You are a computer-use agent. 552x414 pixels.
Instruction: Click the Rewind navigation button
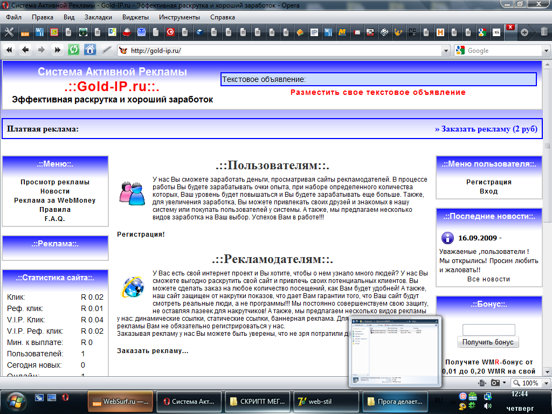click(9, 50)
